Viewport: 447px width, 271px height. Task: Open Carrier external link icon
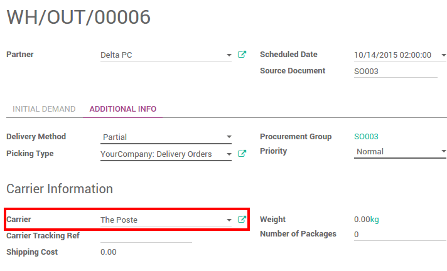click(242, 220)
